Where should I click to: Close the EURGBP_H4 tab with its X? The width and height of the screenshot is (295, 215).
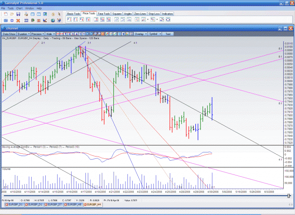(x=85, y=205)
